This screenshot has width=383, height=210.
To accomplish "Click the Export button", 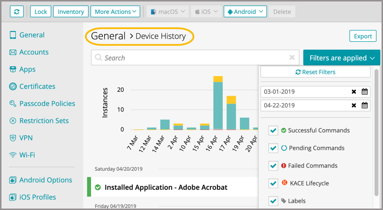I will pyautogui.click(x=362, y=36).
